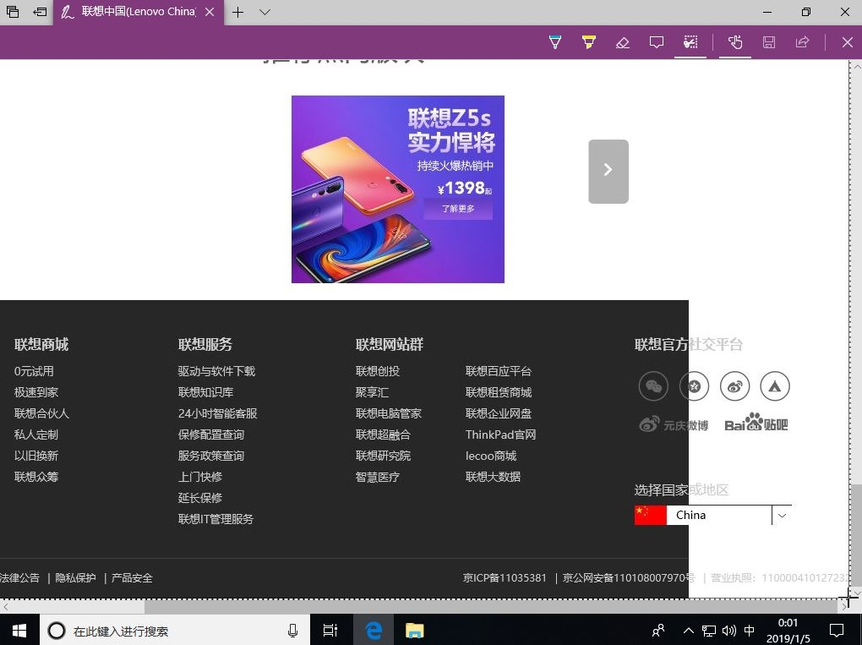Open the ThinkPad官网 link

click(501, 435)
